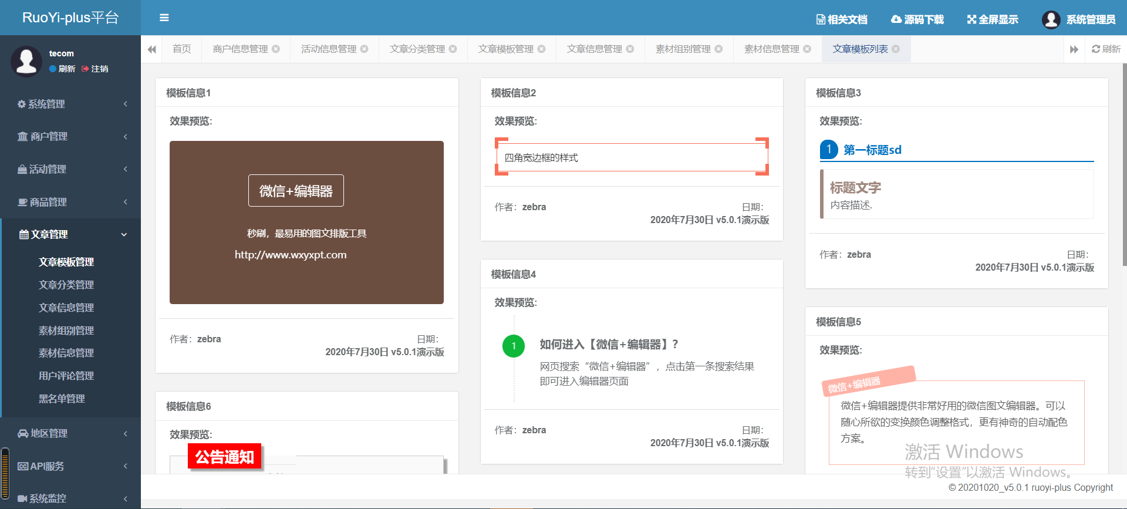Expand the 系统监控 sidebar menu
The image size is (1127, 509).
(70, 498)
